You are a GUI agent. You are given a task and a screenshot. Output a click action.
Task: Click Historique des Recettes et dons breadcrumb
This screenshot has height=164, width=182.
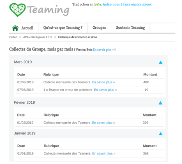pos(78,37)
